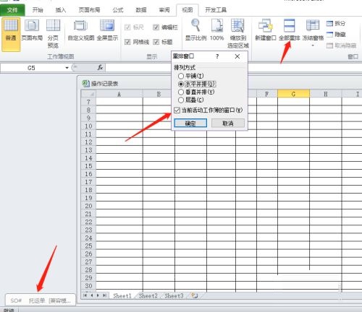Click the fx insert function icon

[100, 68]
